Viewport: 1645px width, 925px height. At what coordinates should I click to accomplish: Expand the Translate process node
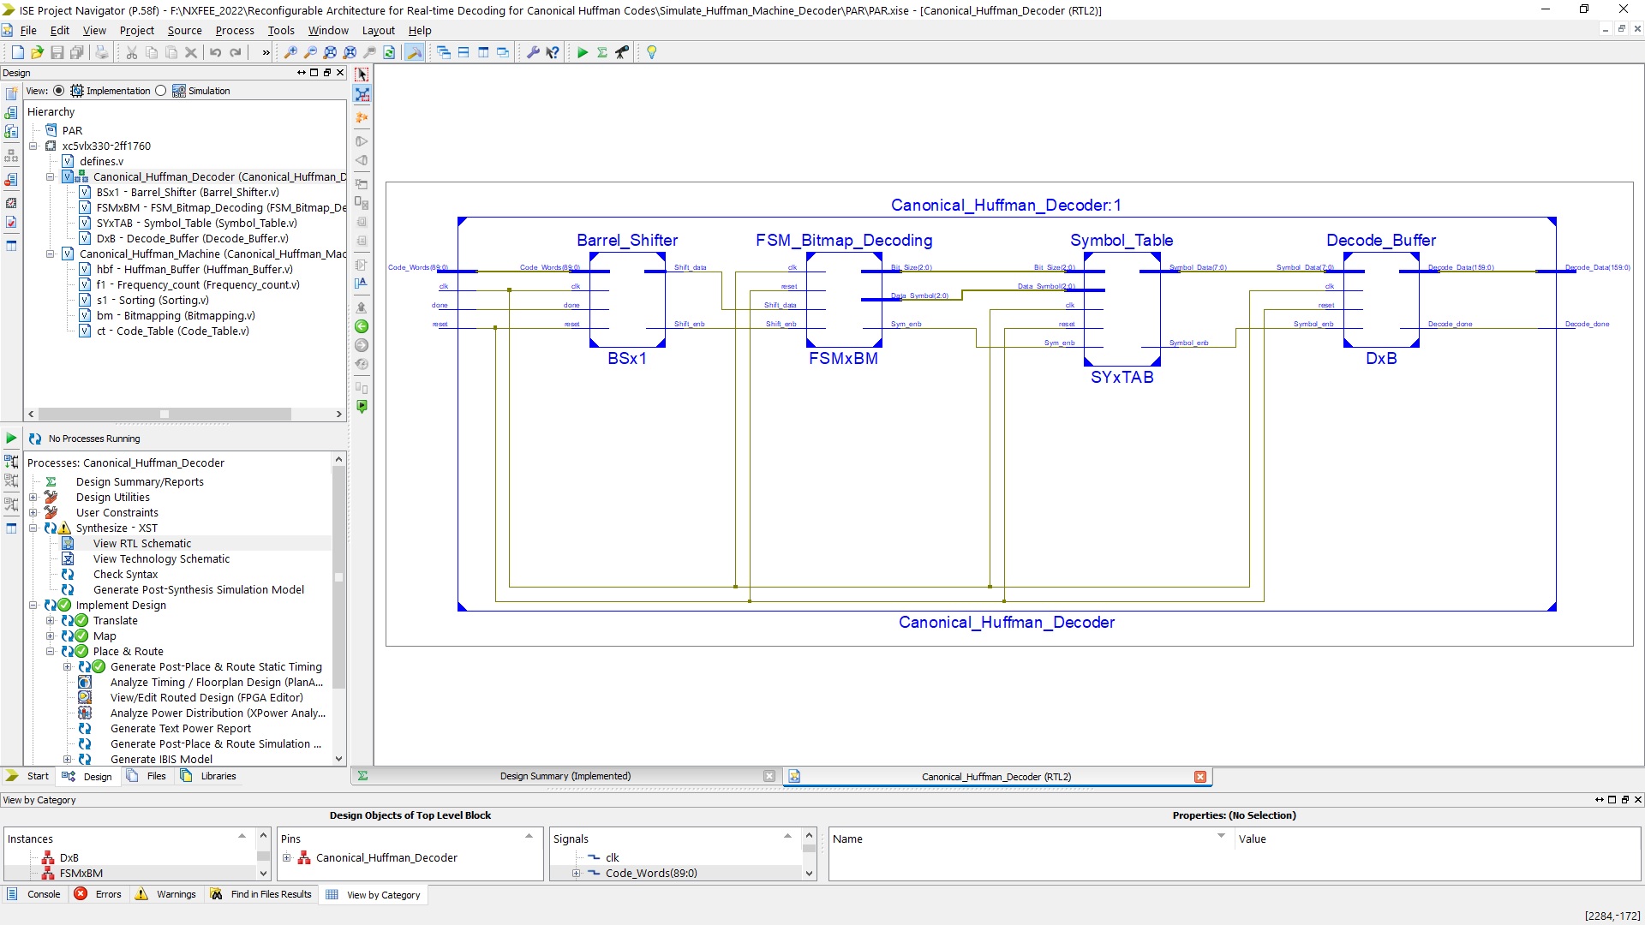pyautogui.click(x=50, y=621)
